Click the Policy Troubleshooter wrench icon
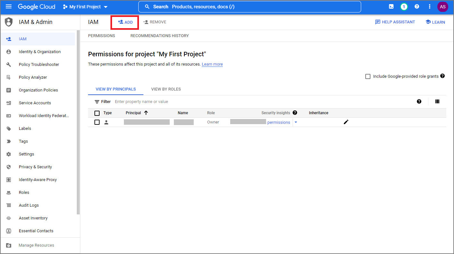Viewport: 454px width, 254px height. click(x=9, y=65)
